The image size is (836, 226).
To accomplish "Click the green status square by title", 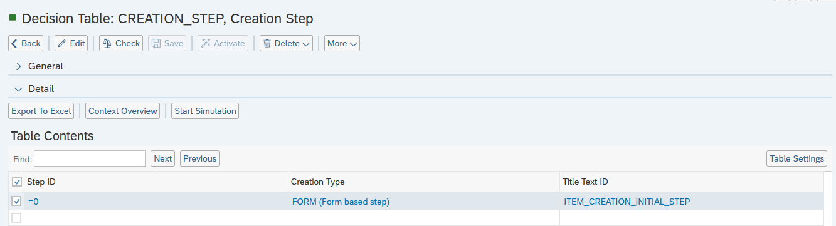I will click(x=13, y=18).
